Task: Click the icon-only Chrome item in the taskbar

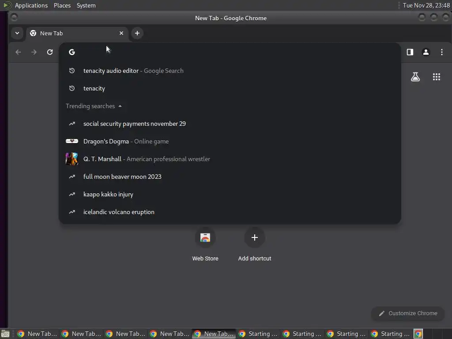Action: (x=418, y=334)
